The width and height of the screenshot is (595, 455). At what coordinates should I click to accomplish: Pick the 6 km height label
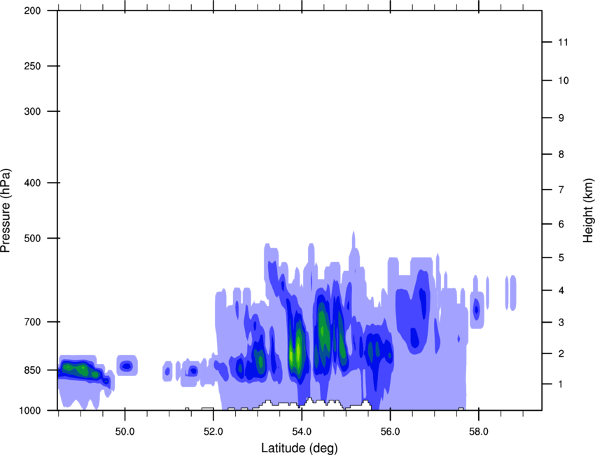pos(561,224)
